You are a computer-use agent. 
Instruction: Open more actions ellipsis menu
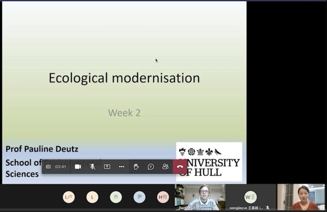[x=122, y=167]
